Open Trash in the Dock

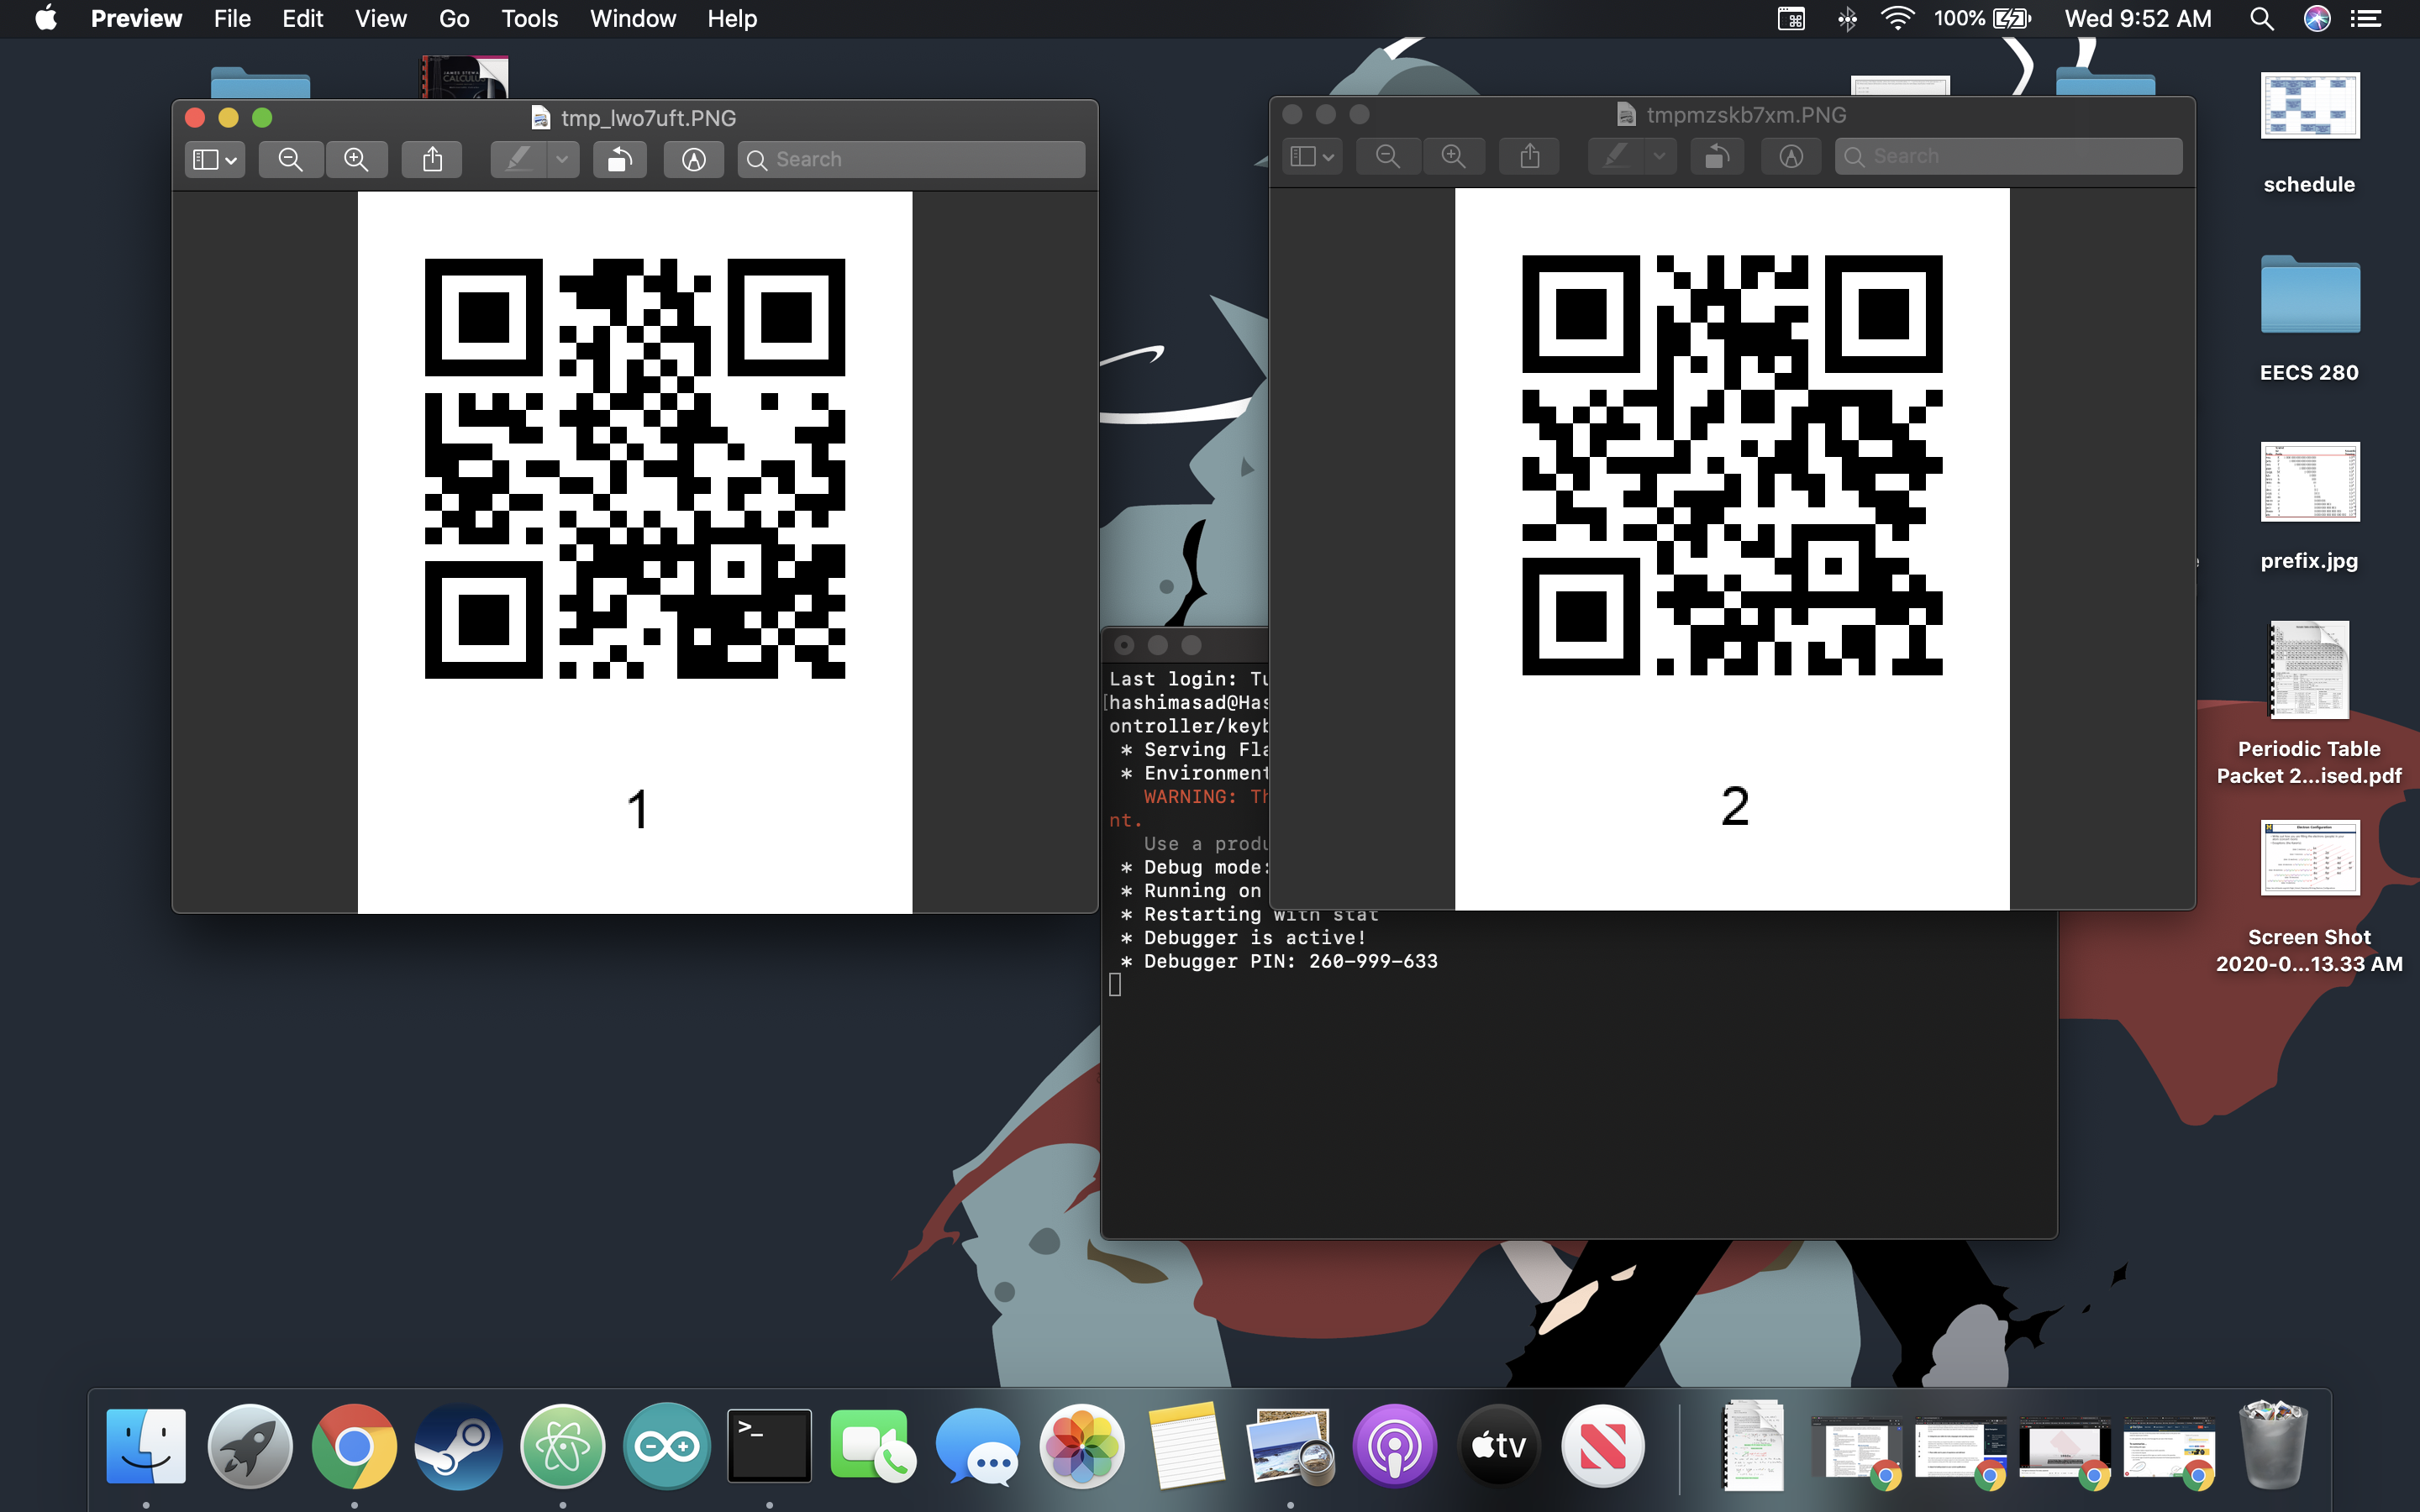tap(2273, 1446)
